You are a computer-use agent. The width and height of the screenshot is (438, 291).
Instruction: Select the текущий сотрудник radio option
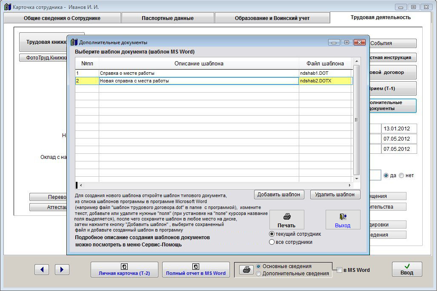pyautogui.click(x=272, y=234)
